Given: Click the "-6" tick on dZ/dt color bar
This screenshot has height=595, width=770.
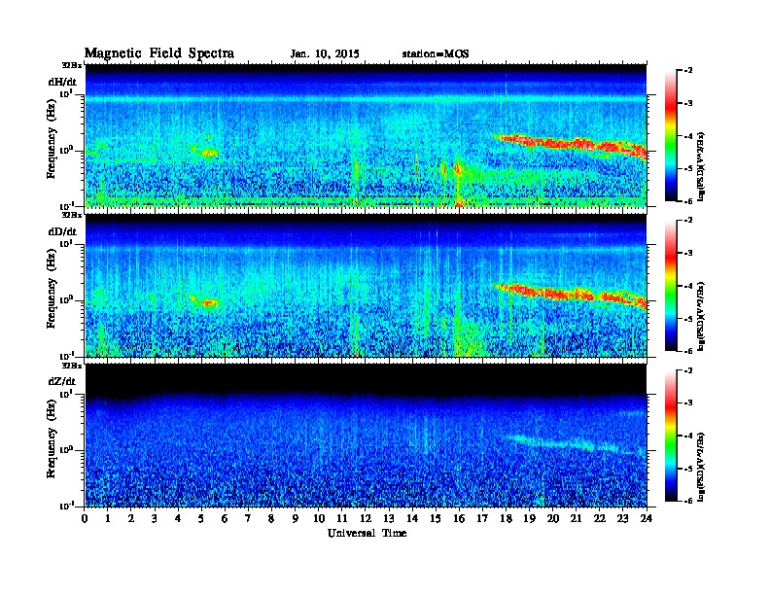Looking at the screenshot, I should point(688,501).
